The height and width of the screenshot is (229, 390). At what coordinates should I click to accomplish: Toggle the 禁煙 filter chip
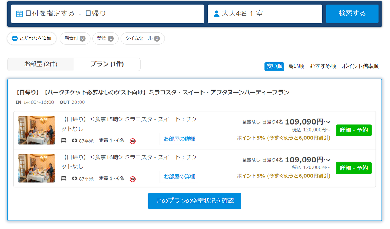(105, 39)
